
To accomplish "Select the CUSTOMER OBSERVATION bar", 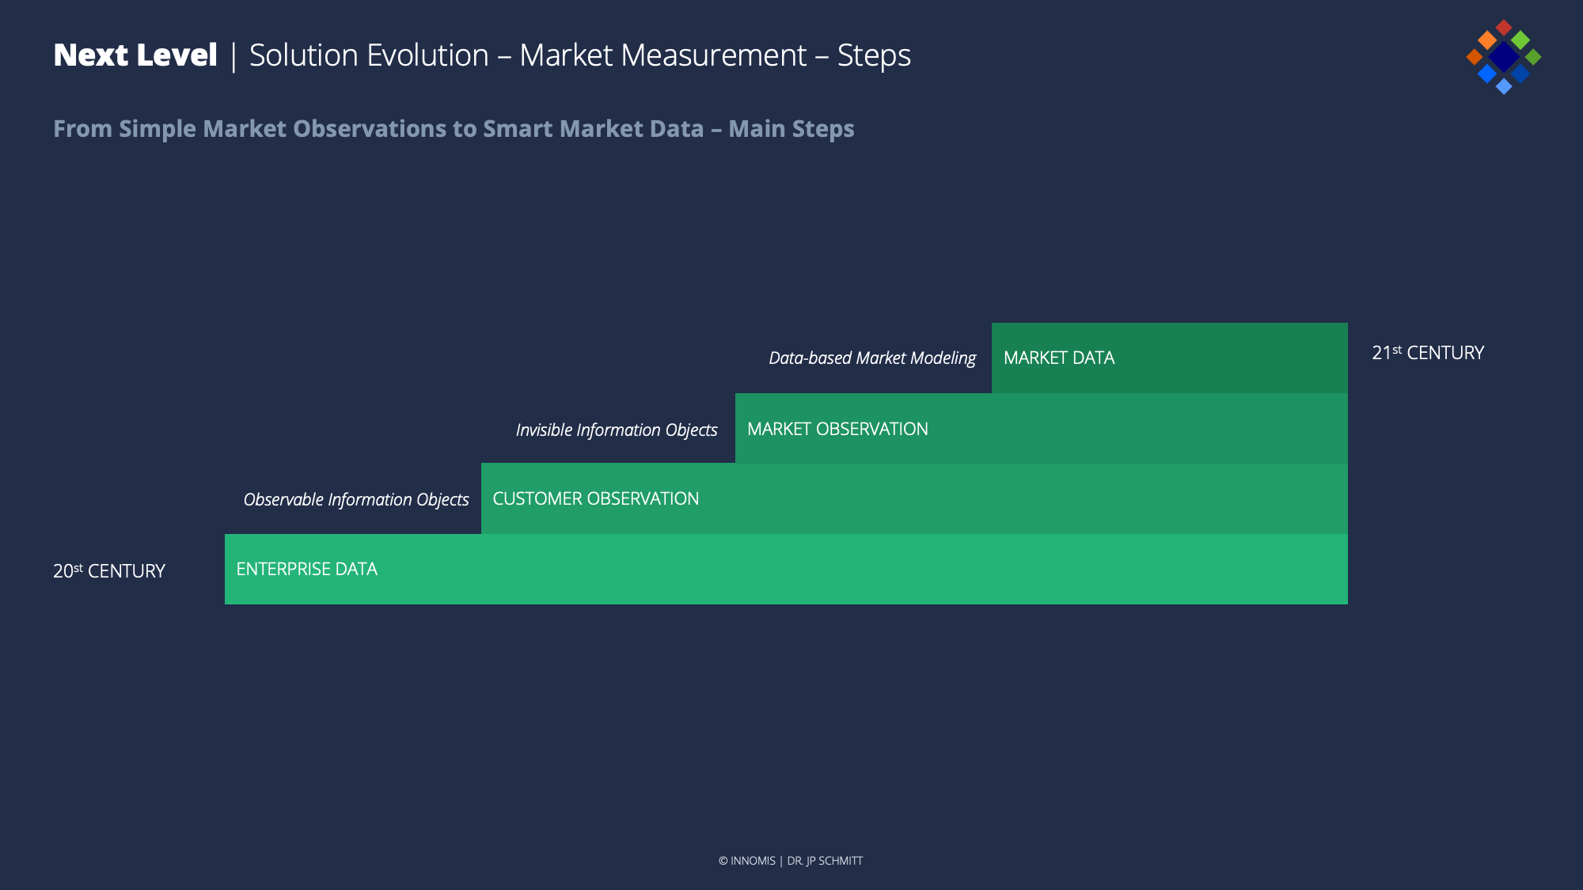I will [914, 498].
